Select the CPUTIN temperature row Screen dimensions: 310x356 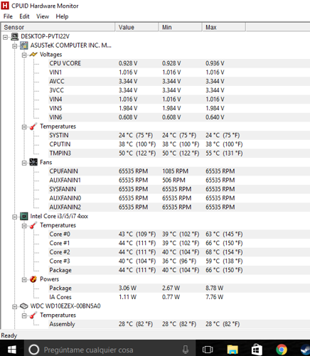click(x=179, y=144)
